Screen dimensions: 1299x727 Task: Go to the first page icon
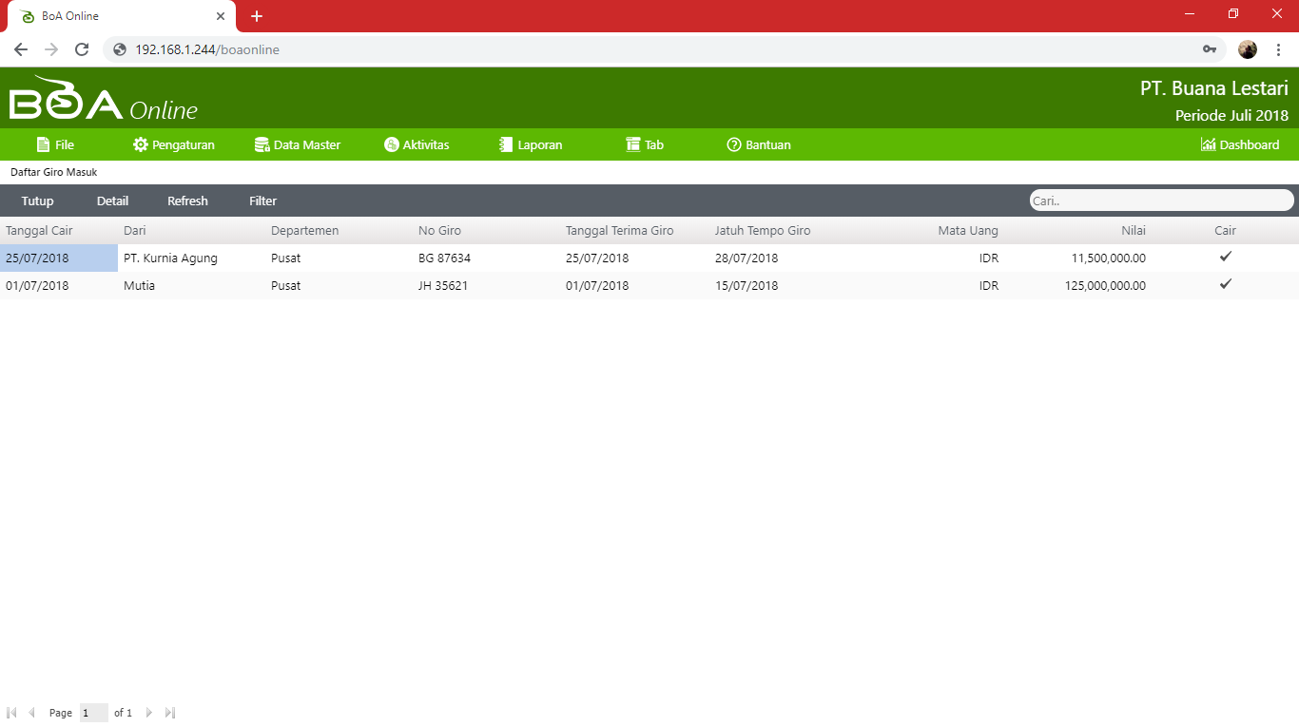pos(11,713)
